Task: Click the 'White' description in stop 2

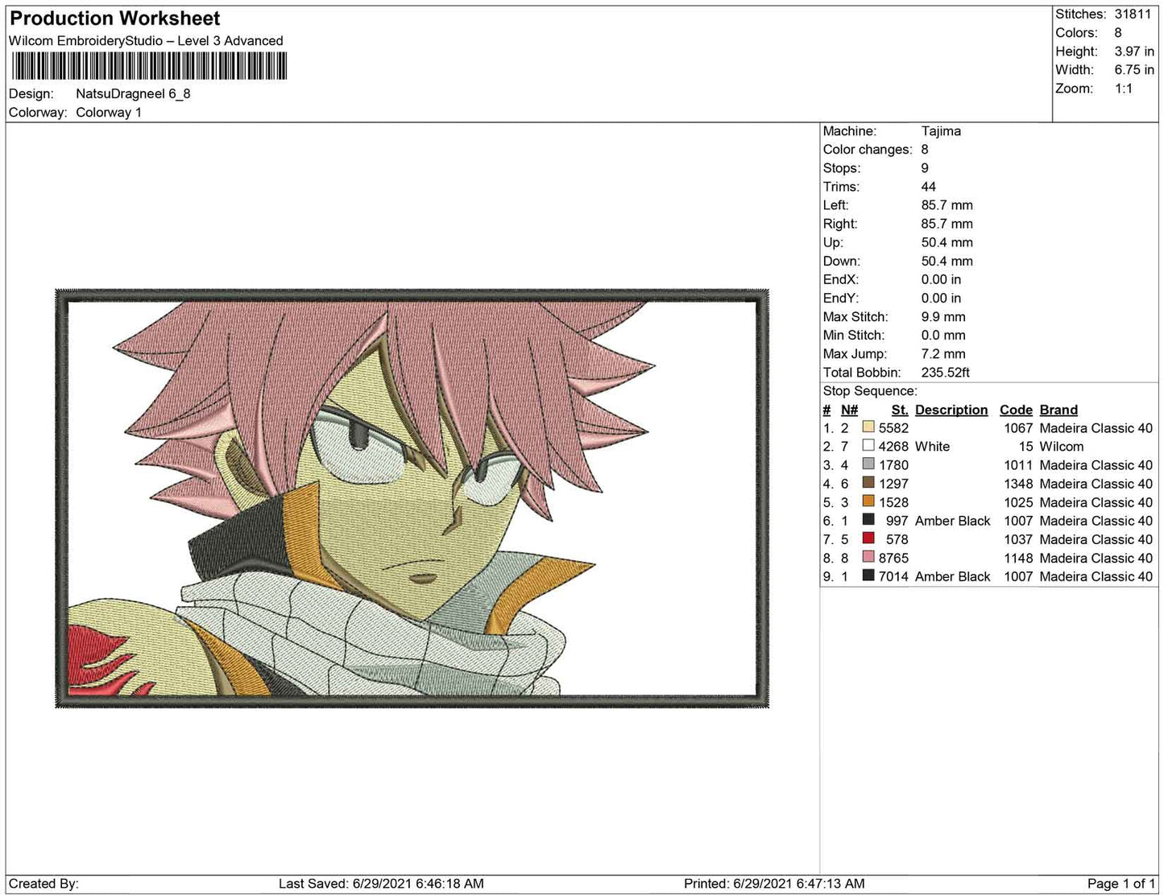Action: tap(932, 447)
